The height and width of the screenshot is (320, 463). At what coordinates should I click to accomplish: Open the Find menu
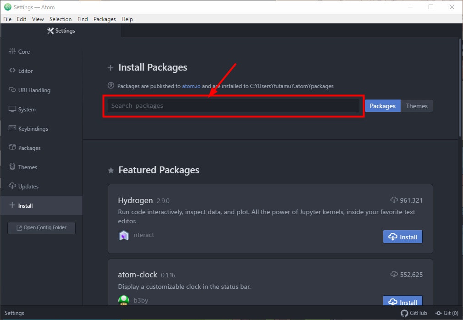click(x=83, y=19)
